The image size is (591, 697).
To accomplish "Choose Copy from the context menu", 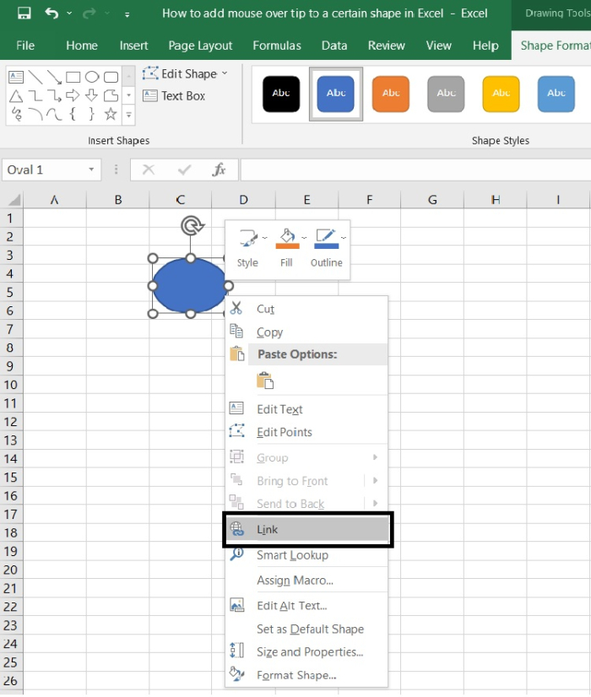I will (x=306, y=332).
